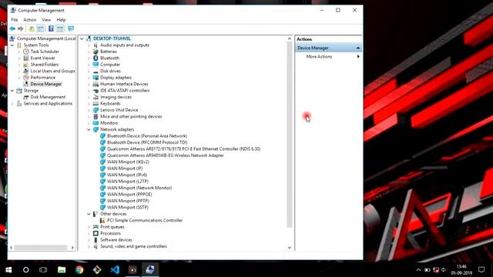Click the Forward arrow toolbar icon
The image size is (493, 277).
[21, 29]
